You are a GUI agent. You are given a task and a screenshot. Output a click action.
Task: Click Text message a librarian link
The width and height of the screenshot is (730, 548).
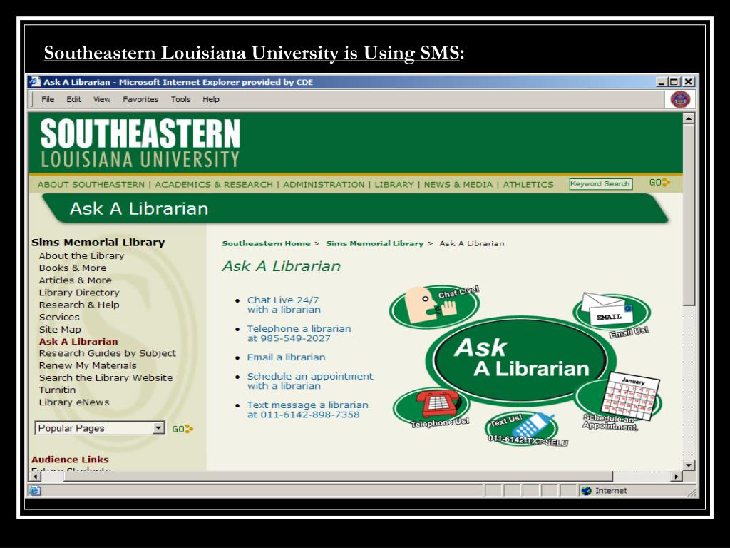point(307,410)
